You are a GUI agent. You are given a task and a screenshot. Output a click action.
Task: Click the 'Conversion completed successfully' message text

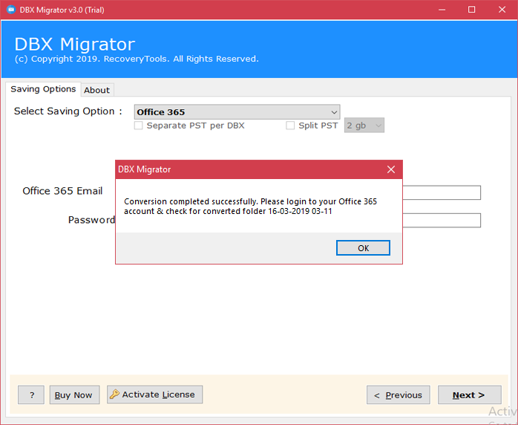[x=250, y=207]
